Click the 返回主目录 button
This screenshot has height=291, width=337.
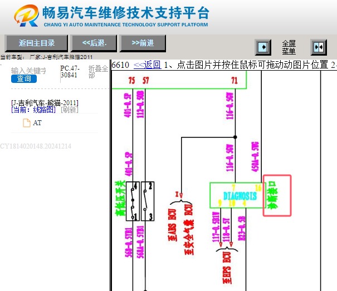coord(36,43)
